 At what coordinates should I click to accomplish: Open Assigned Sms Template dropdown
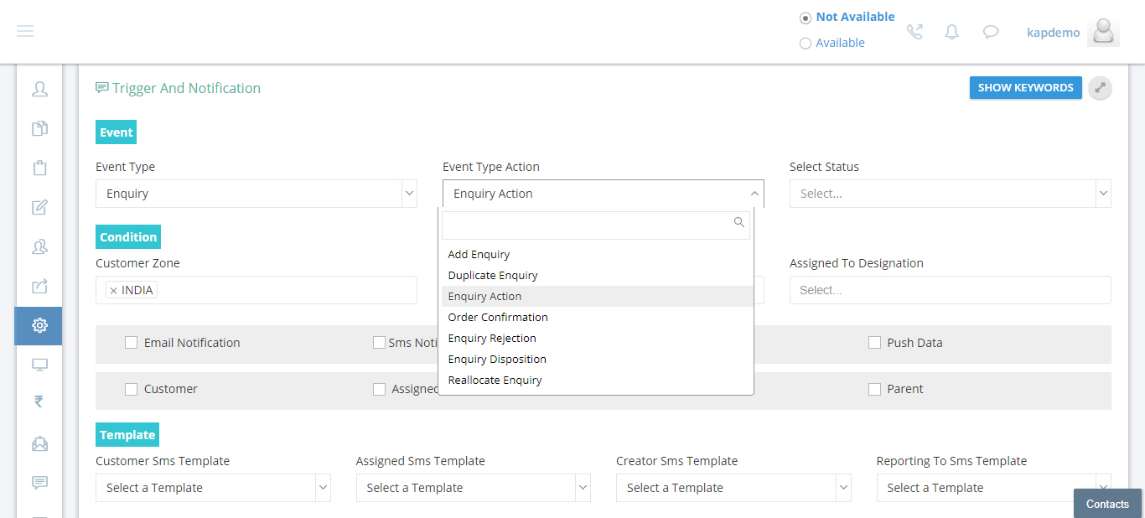[x=474, y=488]
